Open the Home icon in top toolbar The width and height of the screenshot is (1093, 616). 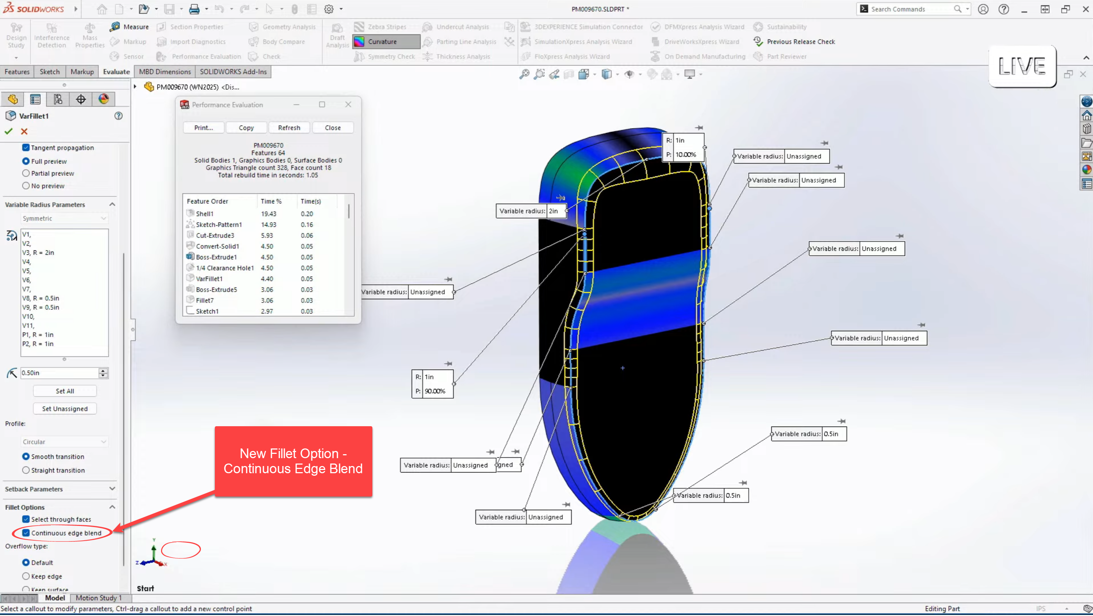102,9
